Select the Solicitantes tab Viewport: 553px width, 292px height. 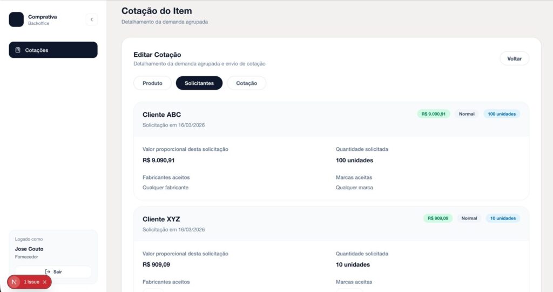[199, 83]
